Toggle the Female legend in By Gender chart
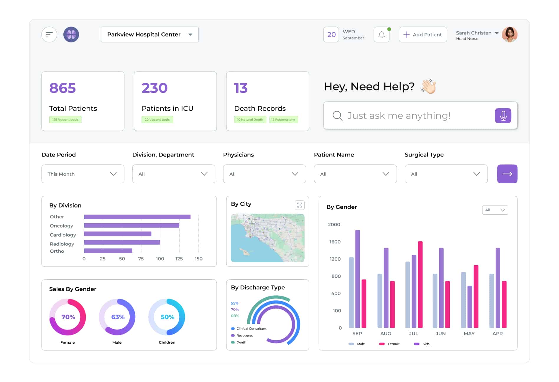The height and width of the screenshot is (382, 559). pos(390,344)
